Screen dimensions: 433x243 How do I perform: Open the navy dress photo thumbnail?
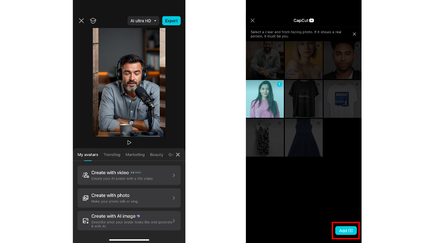[303, 137]
